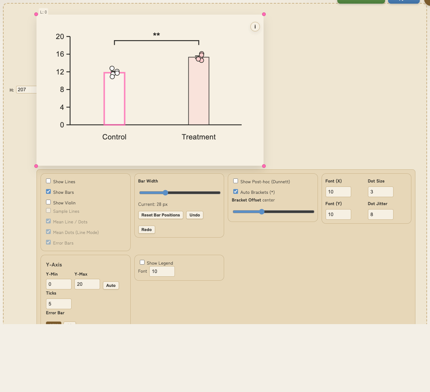Click the Bar Width slider handle
The height and width of the screenshot is (392, 430).
165,193
